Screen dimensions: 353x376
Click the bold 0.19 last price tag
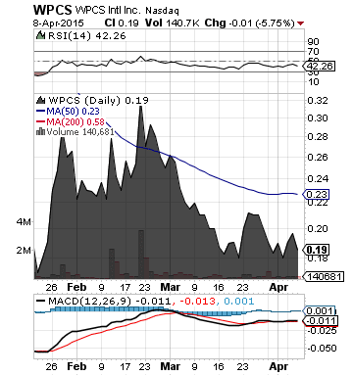tap(316, 250)
